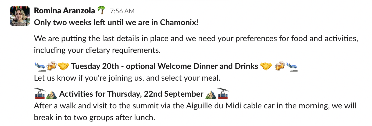
Task: Click the Activities for Thursday heading text
Action: (131, 94)
